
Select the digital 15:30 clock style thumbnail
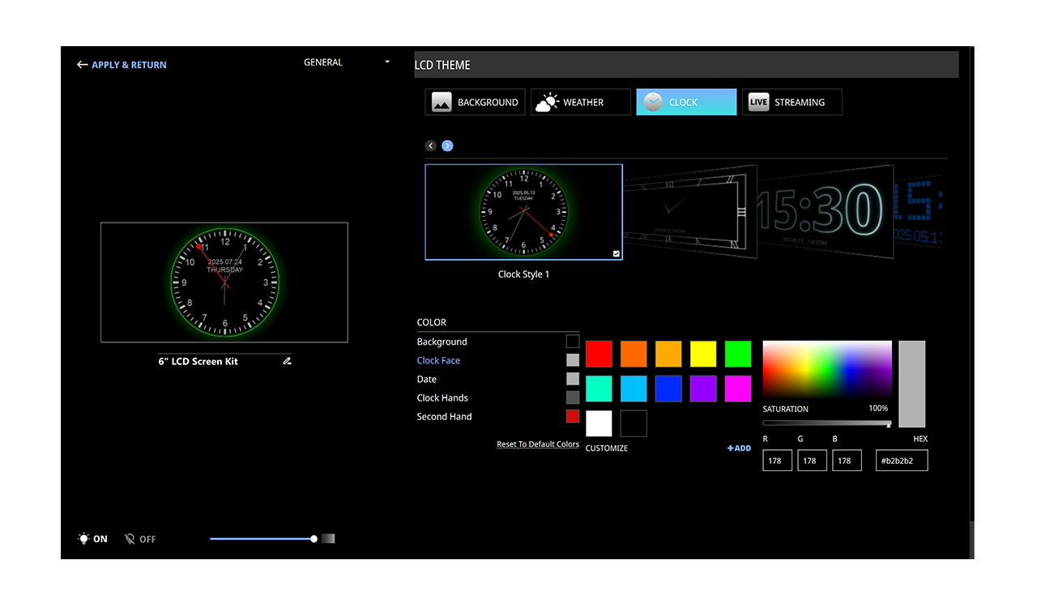(825, 210)
